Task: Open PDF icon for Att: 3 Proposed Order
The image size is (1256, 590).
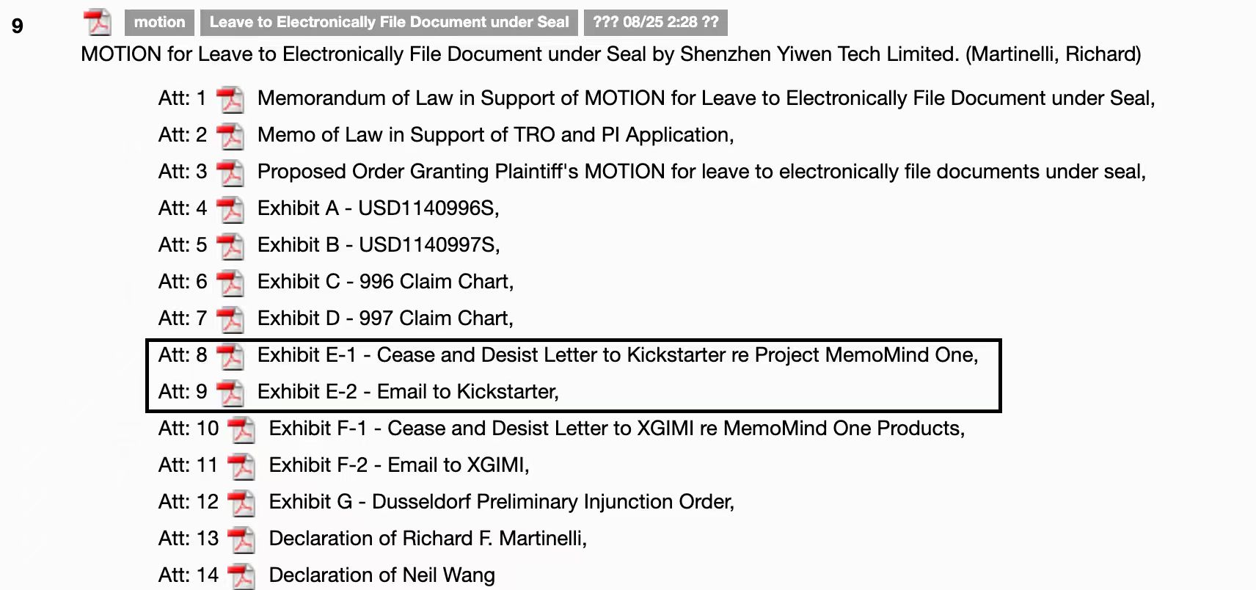Action: [x=230, y=172]
